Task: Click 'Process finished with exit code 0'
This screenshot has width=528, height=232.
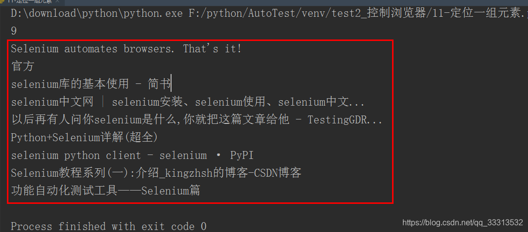Action: click(109, 226)
